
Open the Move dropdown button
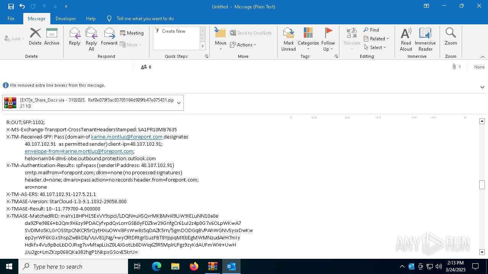pos(221,39)
